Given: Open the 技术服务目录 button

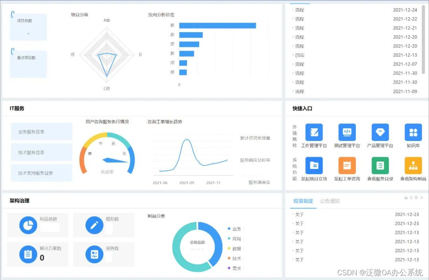Looking at the screenshot, I should 42,152.
